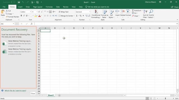
Task: Click the Save icon in quick access toolbar
Action: click(19, 2)
